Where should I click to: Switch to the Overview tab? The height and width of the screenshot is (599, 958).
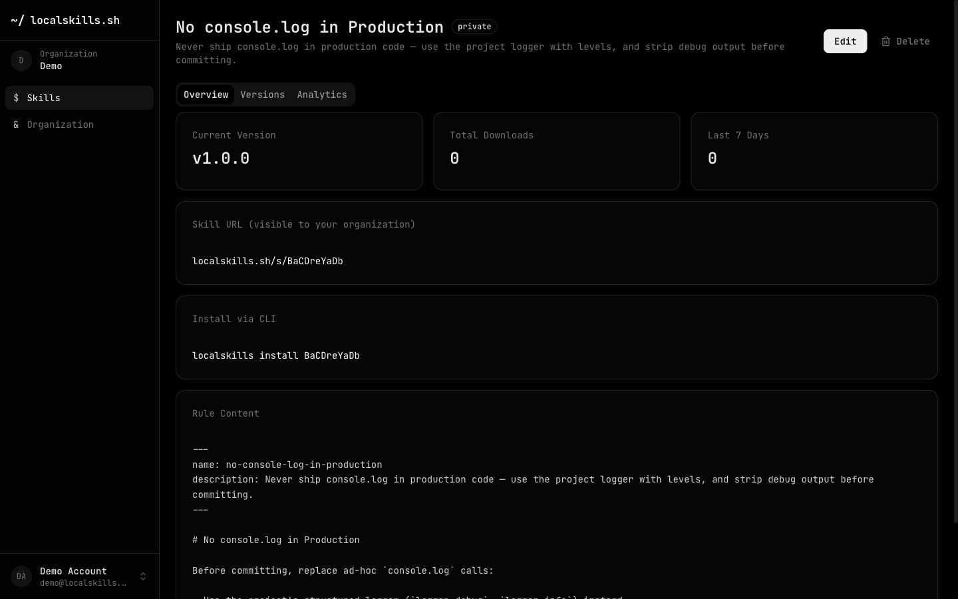(206, 95)
